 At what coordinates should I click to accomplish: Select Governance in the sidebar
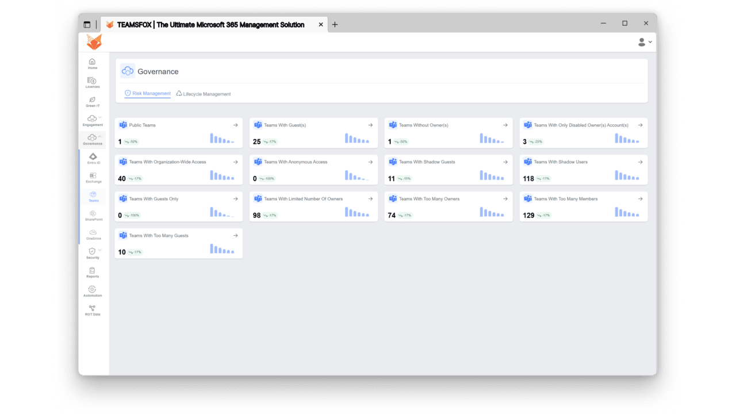(x=92, y=140)
